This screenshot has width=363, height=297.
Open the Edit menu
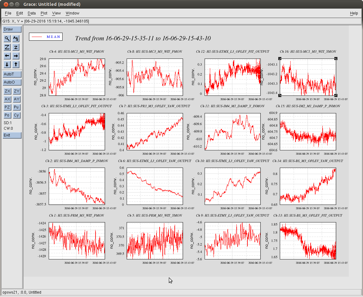pos(19,13)
